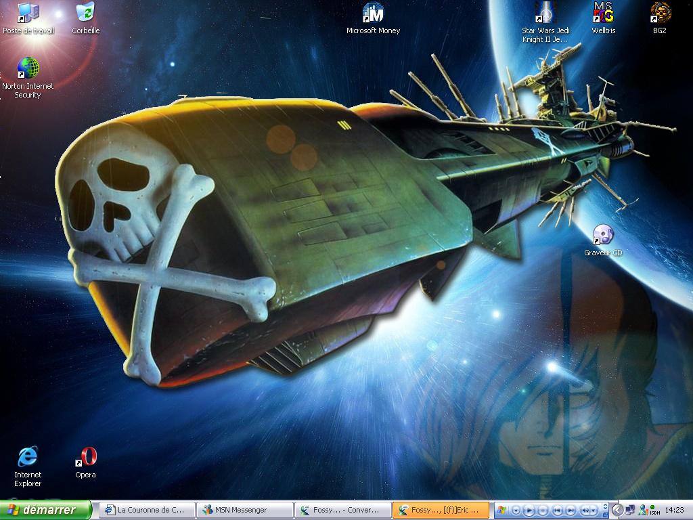Select the Internet Explorer desktop icon
Screen dimensions: 693x520
(27, 467)
